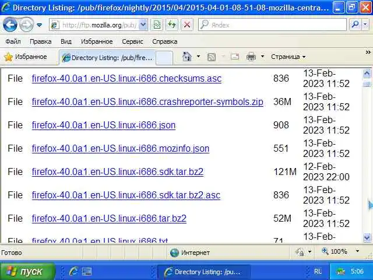Click the 908 size value

pos(281,125)
